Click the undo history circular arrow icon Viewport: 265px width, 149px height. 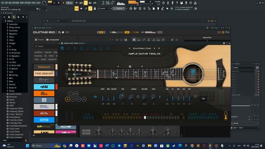click(163, 3)
